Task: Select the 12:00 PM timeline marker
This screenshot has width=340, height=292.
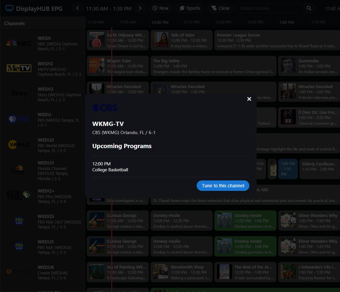Action: [160, 23]
